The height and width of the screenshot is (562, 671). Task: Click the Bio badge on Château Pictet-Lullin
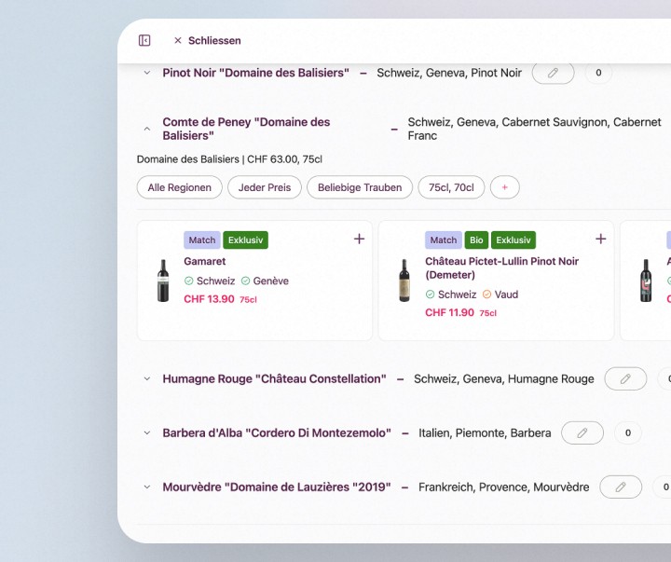click(476, 240)
